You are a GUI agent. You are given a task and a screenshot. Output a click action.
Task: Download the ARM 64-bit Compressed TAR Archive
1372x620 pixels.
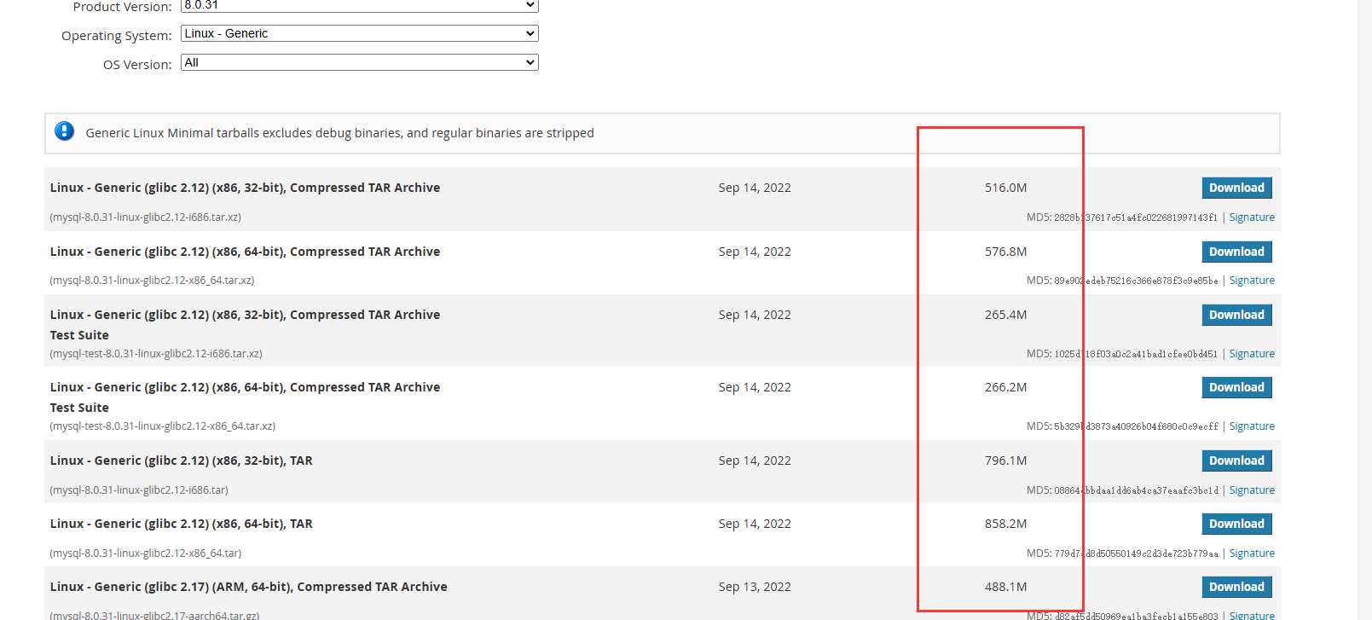point(1236,587)
